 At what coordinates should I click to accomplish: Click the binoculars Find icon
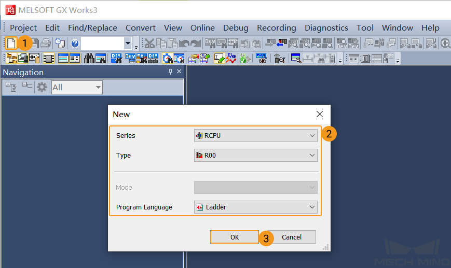[89, 59]
